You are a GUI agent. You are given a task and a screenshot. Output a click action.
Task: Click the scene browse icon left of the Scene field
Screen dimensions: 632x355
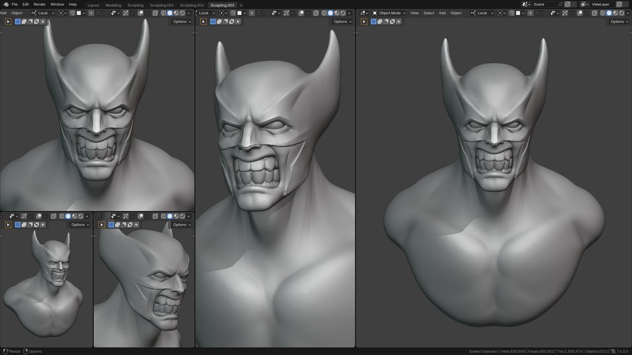[x=526, y=4]
